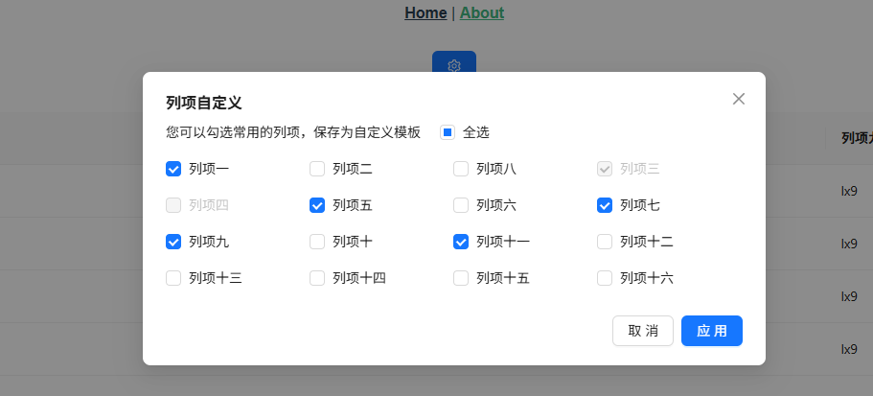This screenshot has height=396, width=873.
Task: Tick the 列项十五 checkbox
Action: coord(460,278)
